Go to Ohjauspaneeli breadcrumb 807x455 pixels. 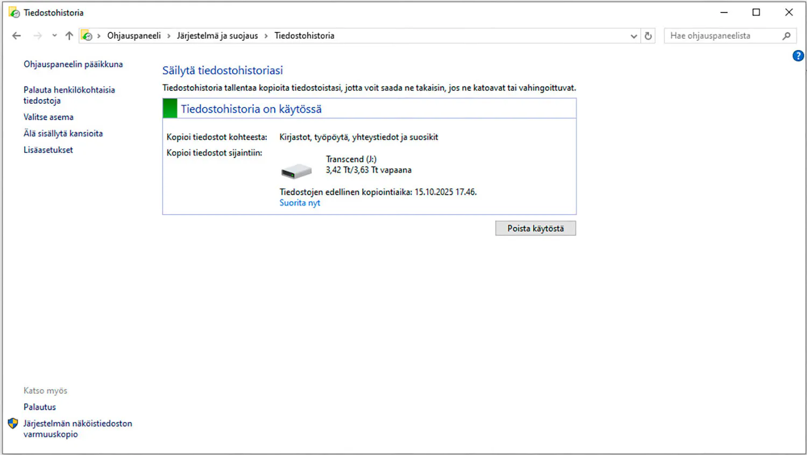[x=134, y=35]
